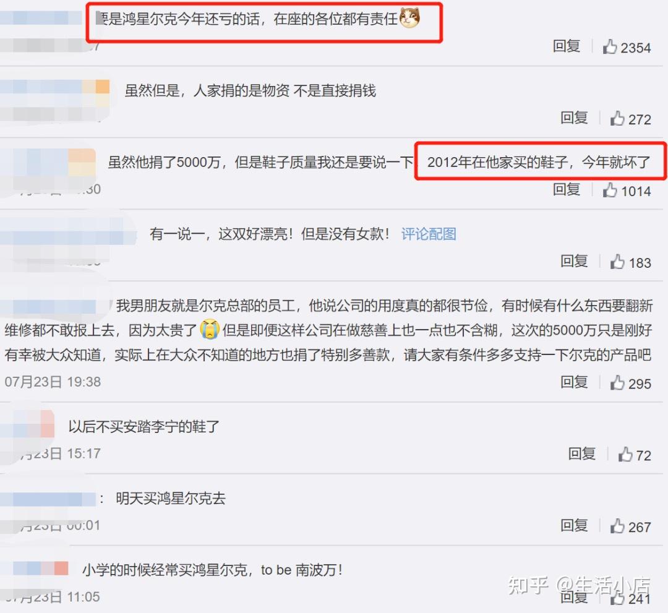Click the crying emoji after 因为太贵了
This screenshot has height=613, width=668.
pos(210,329)
